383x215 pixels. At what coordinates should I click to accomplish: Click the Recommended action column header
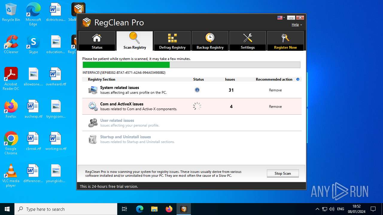274,79
